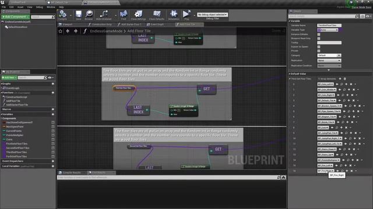The height and width of the screenshot is (209, 373).
Task: Click the Hide Unrelated toolbar icon
Action: pyautogui.click(x=104, y=15)
